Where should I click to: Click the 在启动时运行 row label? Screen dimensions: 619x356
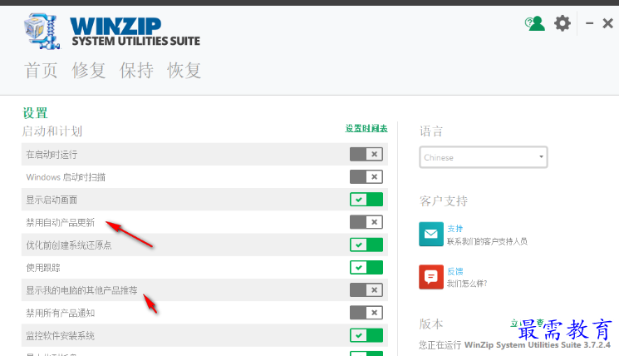[52, 155]
